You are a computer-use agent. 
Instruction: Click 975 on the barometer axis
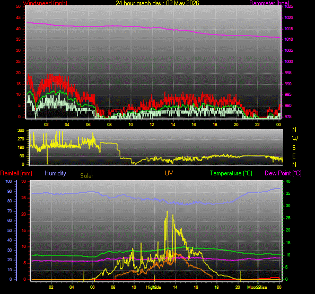pos(288,117)
